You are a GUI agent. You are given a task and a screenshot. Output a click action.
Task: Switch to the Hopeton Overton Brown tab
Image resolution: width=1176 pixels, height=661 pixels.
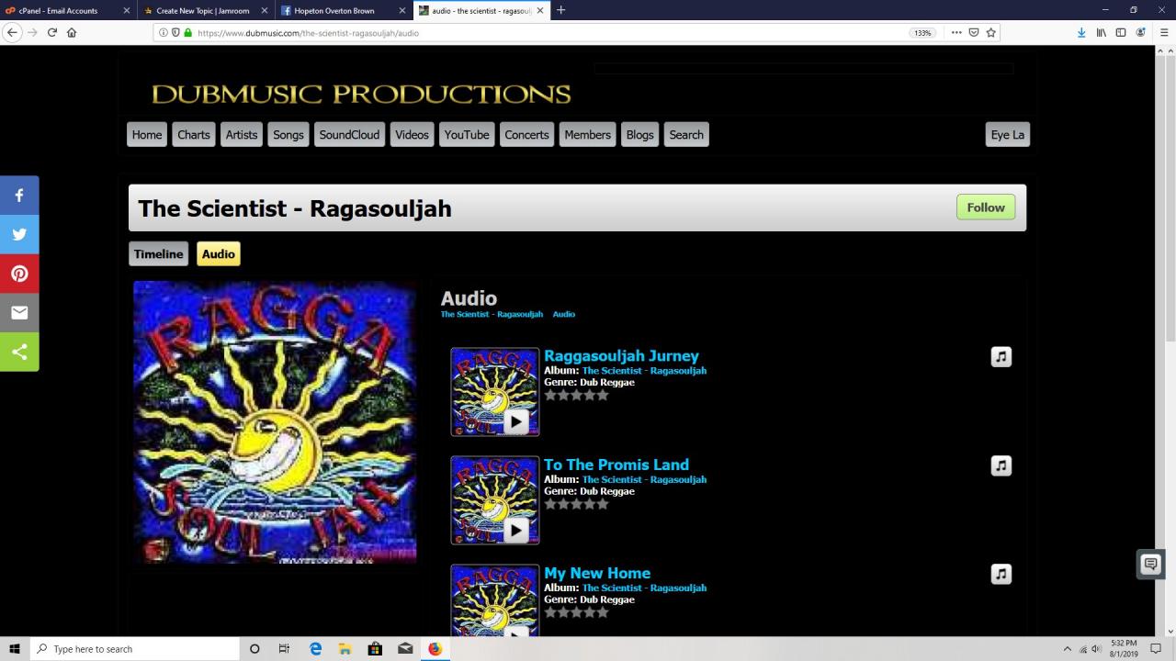(x=345, y=10)
